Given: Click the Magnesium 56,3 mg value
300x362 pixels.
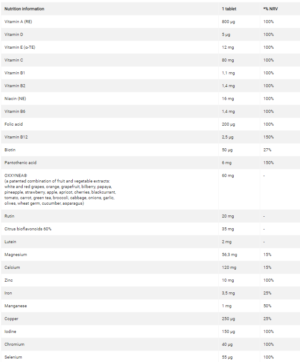Looking at the screenshot, I should [229, 255].
